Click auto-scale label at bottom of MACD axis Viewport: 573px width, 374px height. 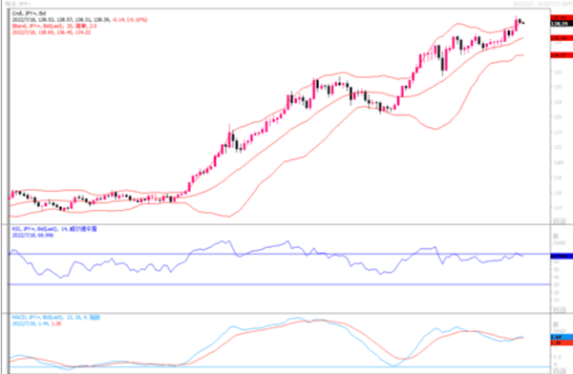pos(560,371)
